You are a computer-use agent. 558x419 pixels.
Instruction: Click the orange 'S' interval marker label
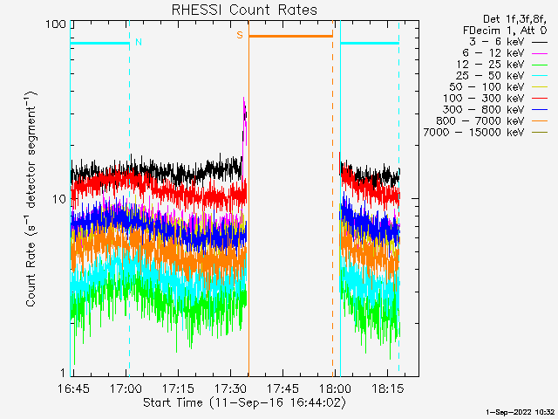tap(240, 35)
